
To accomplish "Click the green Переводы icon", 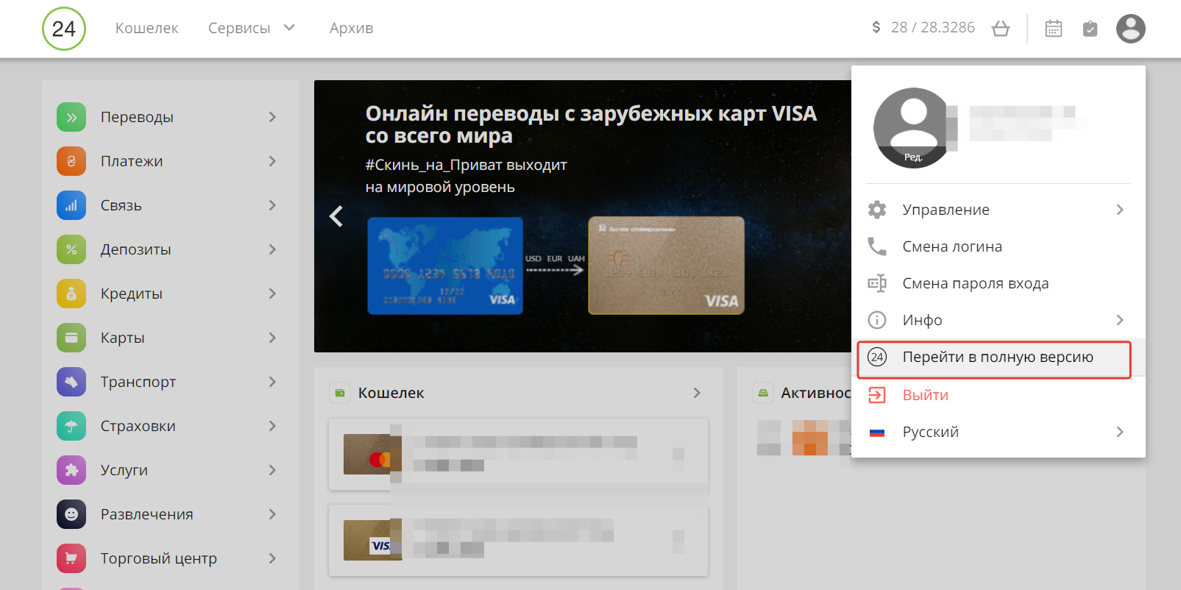I will tap(71, 117).
